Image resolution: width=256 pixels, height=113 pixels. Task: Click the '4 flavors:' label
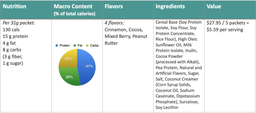[x=114, y=23]
